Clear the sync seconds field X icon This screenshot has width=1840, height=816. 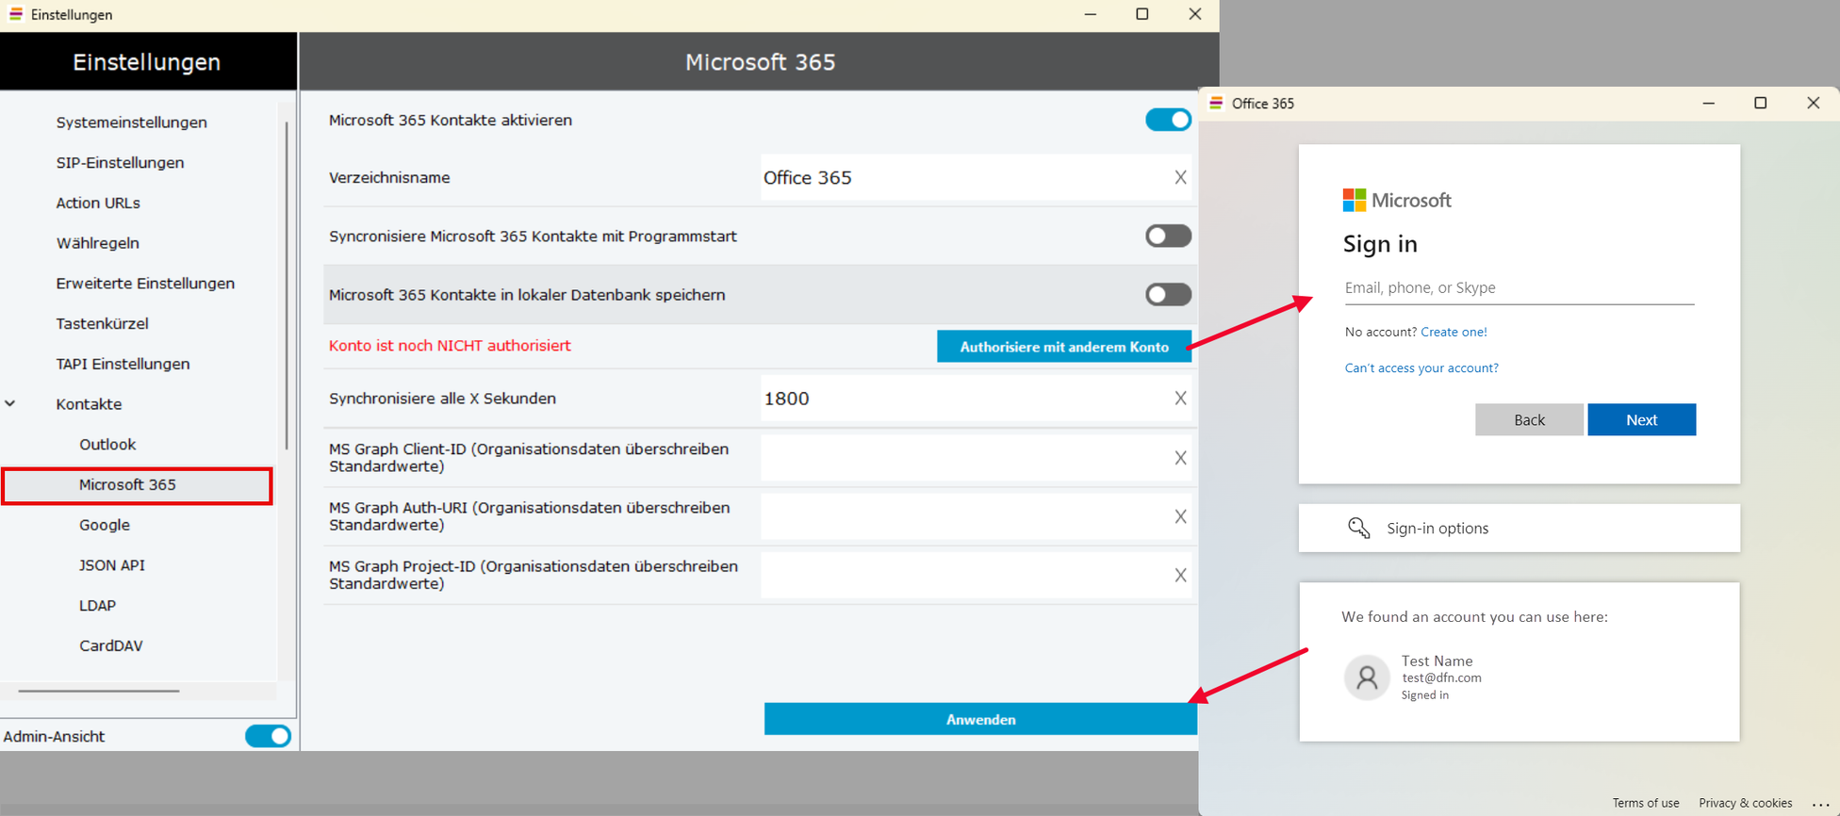click(x=1179, y=399)
